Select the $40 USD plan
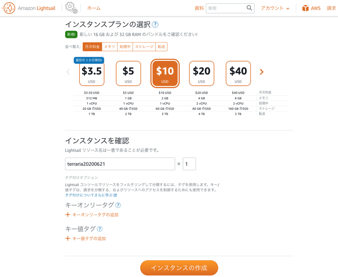The width and height of the screenshot is (338, 277). [238, 73]
